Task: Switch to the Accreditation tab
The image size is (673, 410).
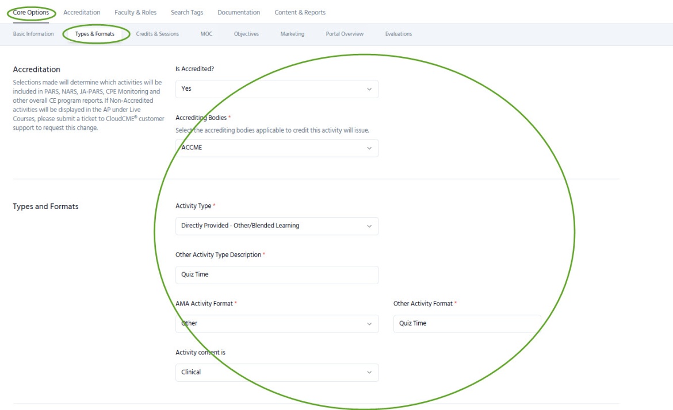Action: pos(82,13)
